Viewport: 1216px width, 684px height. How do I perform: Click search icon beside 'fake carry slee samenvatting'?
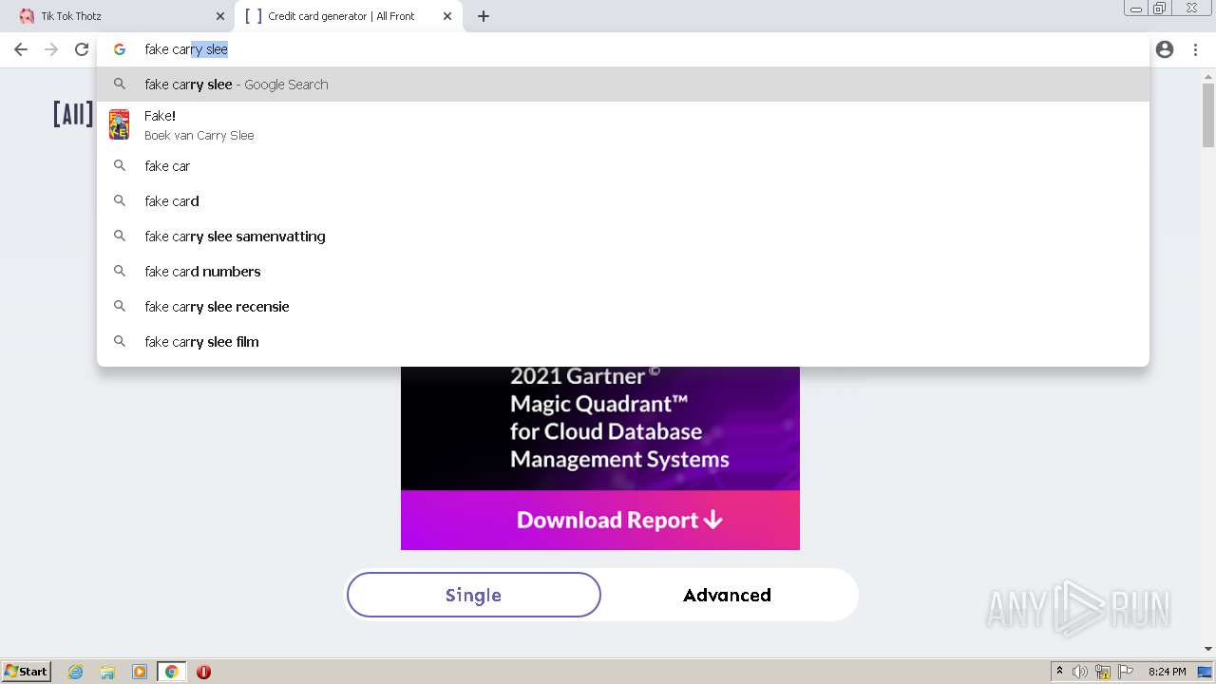coord(120,236)
